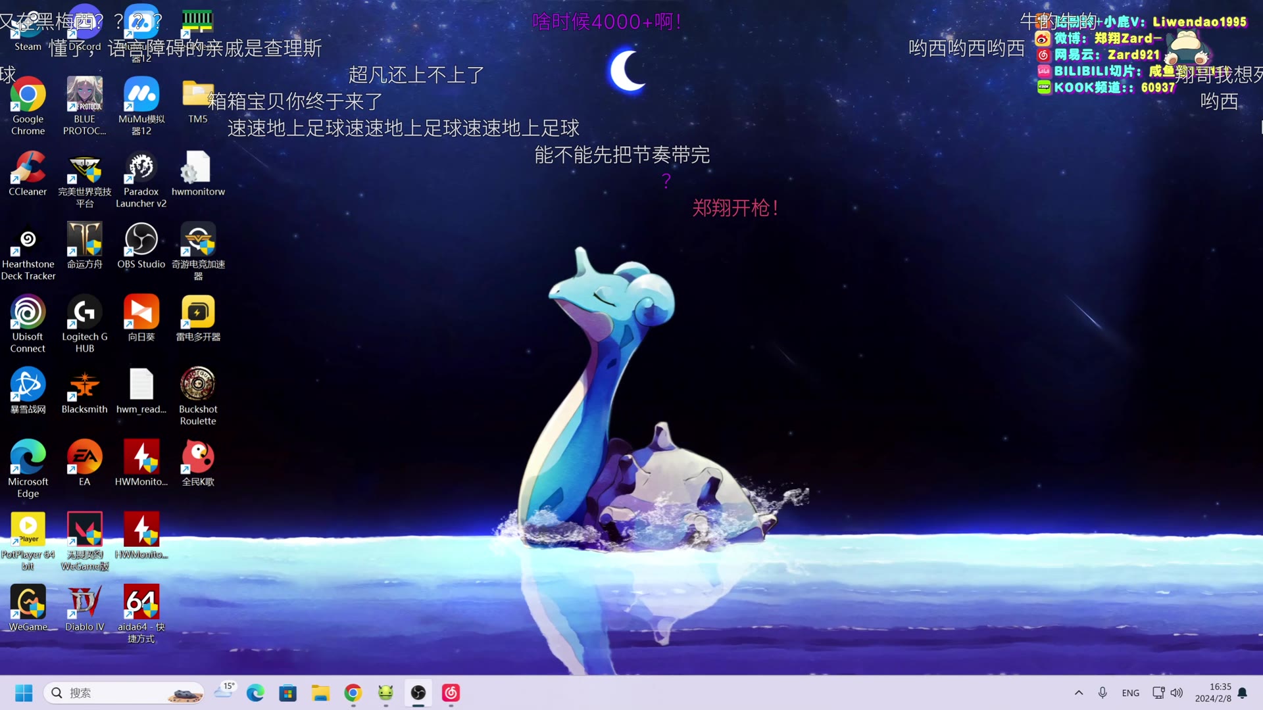Switch the ENG input language indicator

pyautogui.click(x=1130, y=693)
